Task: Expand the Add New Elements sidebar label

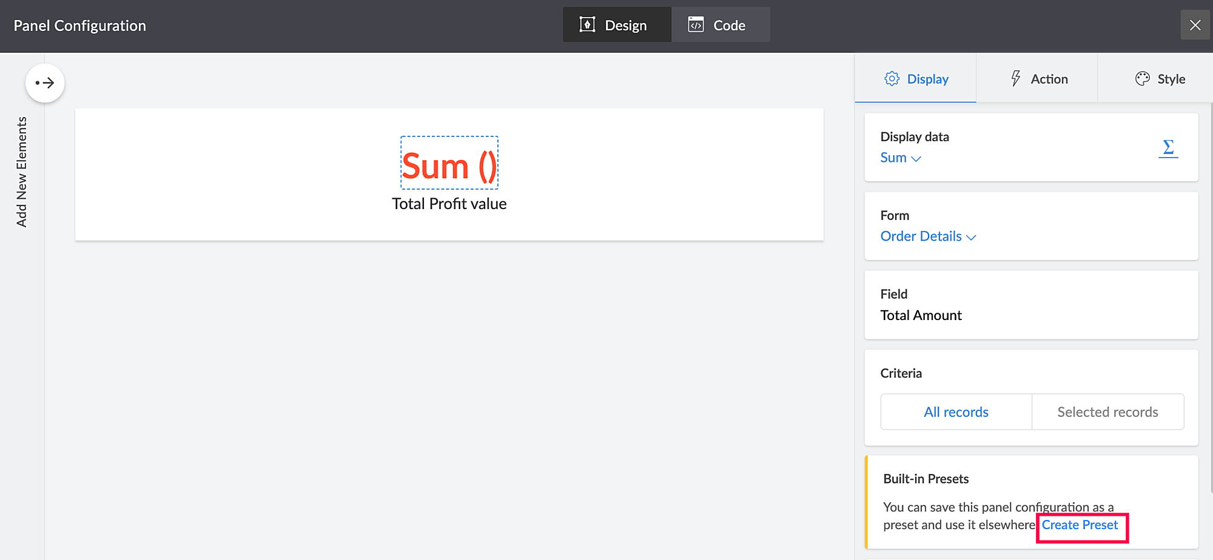Action: pyautogui.click(x=22, y=172)
